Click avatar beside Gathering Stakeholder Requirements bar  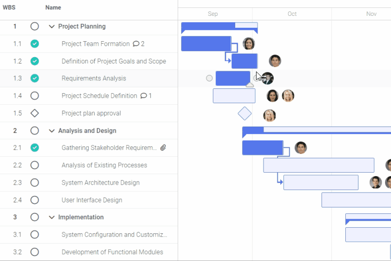point(301,148)
